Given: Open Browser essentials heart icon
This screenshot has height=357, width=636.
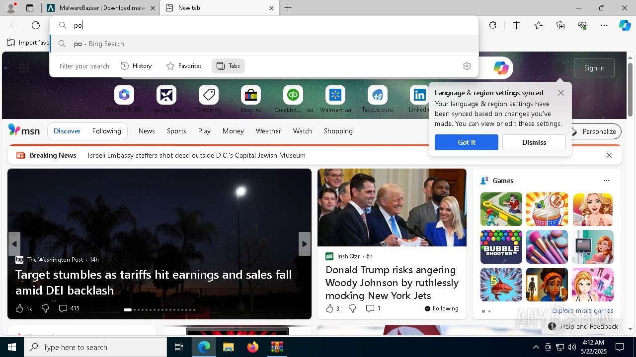Looking at the screenshot, I should (582, 25).
